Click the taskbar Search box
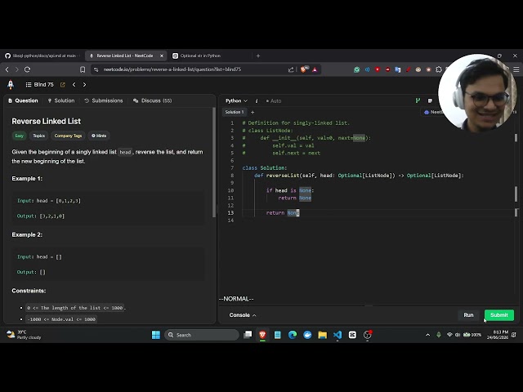 202,335
